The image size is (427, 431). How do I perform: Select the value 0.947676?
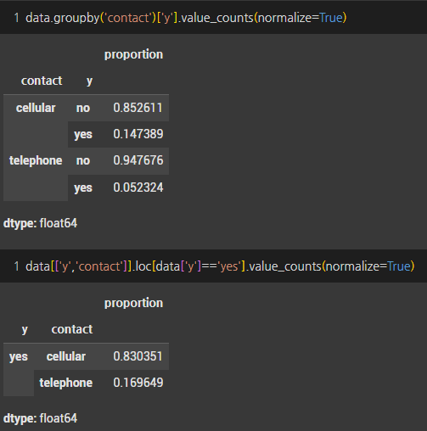click(138, 160)
